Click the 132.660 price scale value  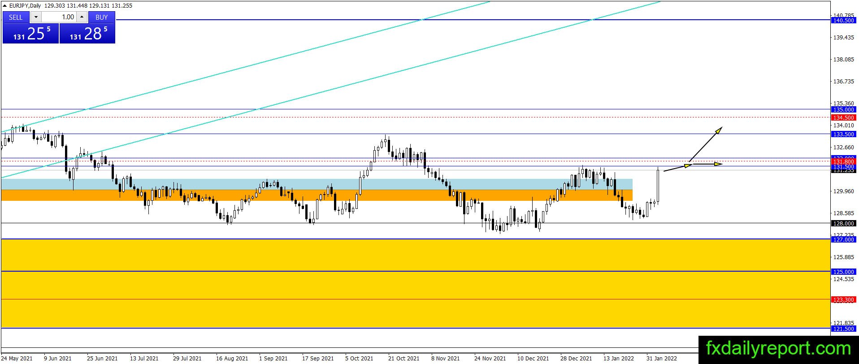(x=843, y=147)
